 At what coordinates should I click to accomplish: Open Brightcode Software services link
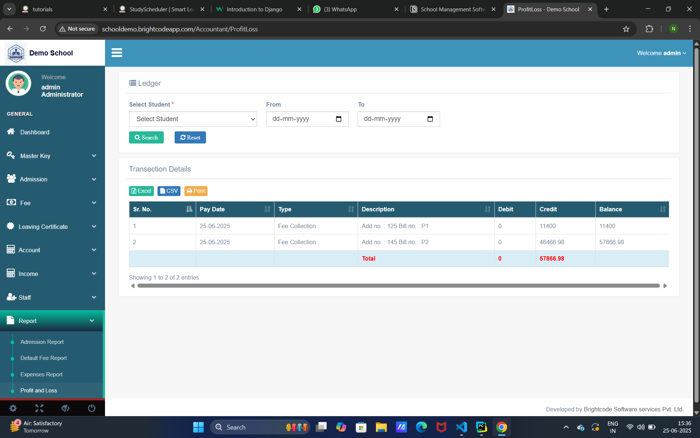pos(633,409)
